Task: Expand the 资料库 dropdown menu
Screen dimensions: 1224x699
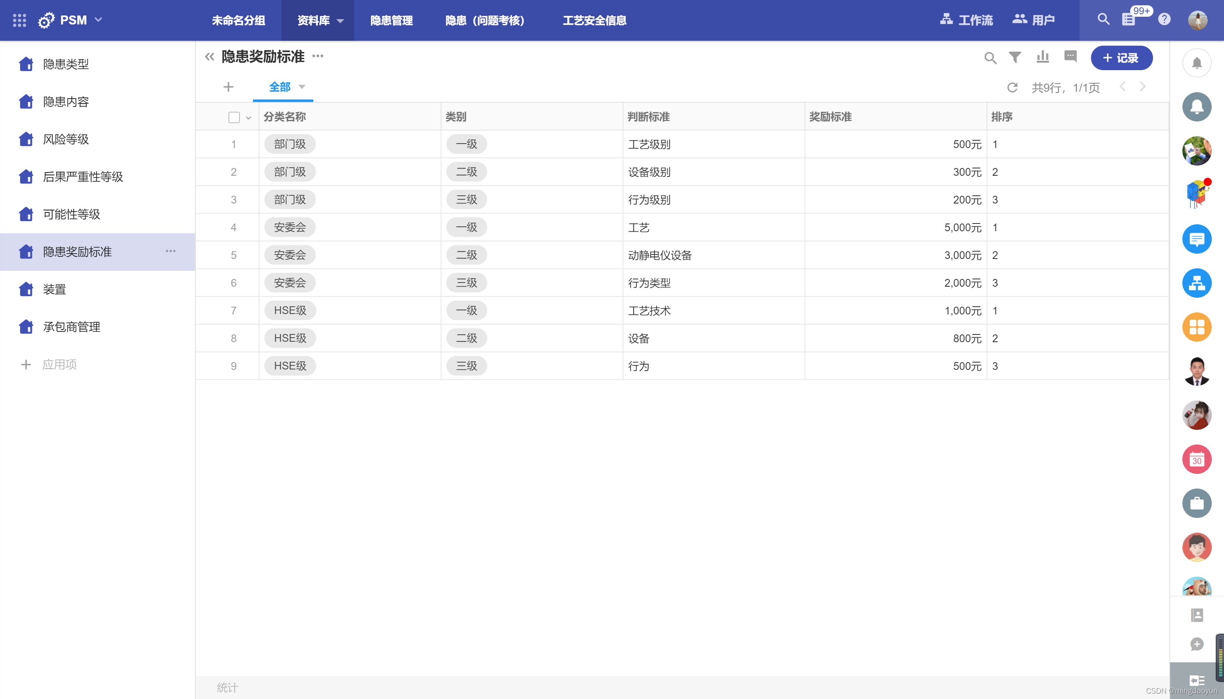Action: (319, 21)
